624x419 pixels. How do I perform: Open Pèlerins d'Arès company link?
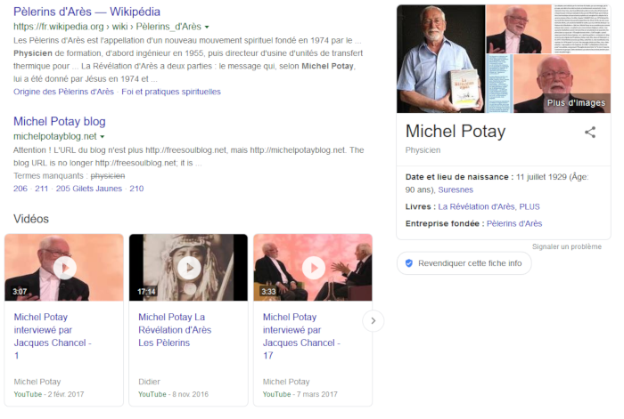click(514, 223)
